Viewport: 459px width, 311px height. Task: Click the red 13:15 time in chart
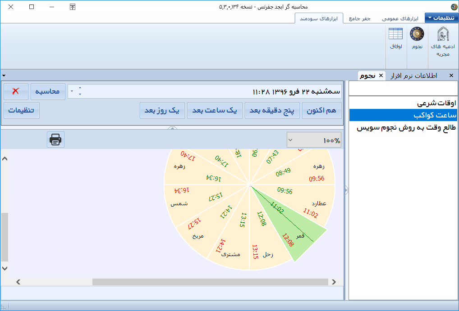(255, 252)
